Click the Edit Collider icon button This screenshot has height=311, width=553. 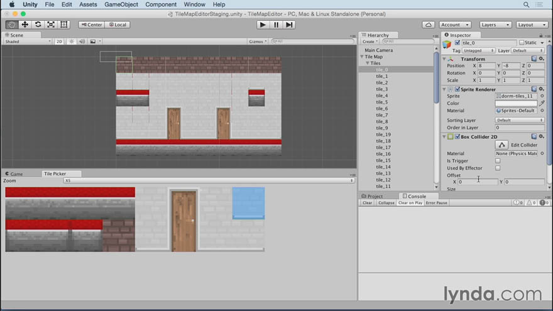pyautogui.click(x=501, y=145)
